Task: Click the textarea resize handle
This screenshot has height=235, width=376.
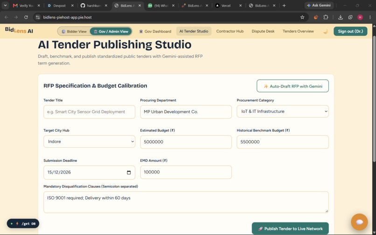Action: [327, 211]
